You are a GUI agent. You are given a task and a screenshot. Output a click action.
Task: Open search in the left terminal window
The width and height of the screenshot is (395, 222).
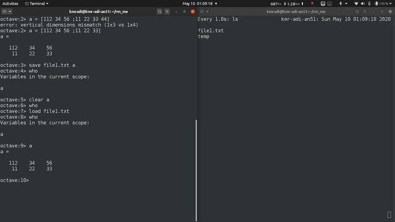(159, 12)
